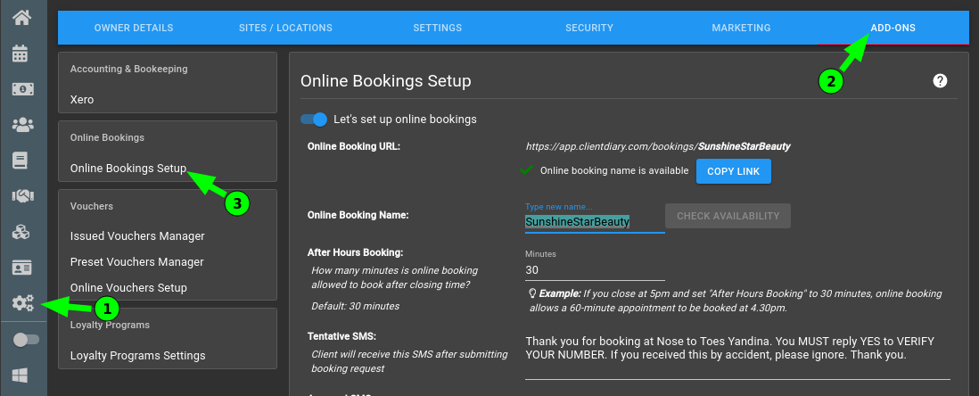Switch to the Marketing tab
The width and height of the screenshot is (979, 396).
(741, 29)
